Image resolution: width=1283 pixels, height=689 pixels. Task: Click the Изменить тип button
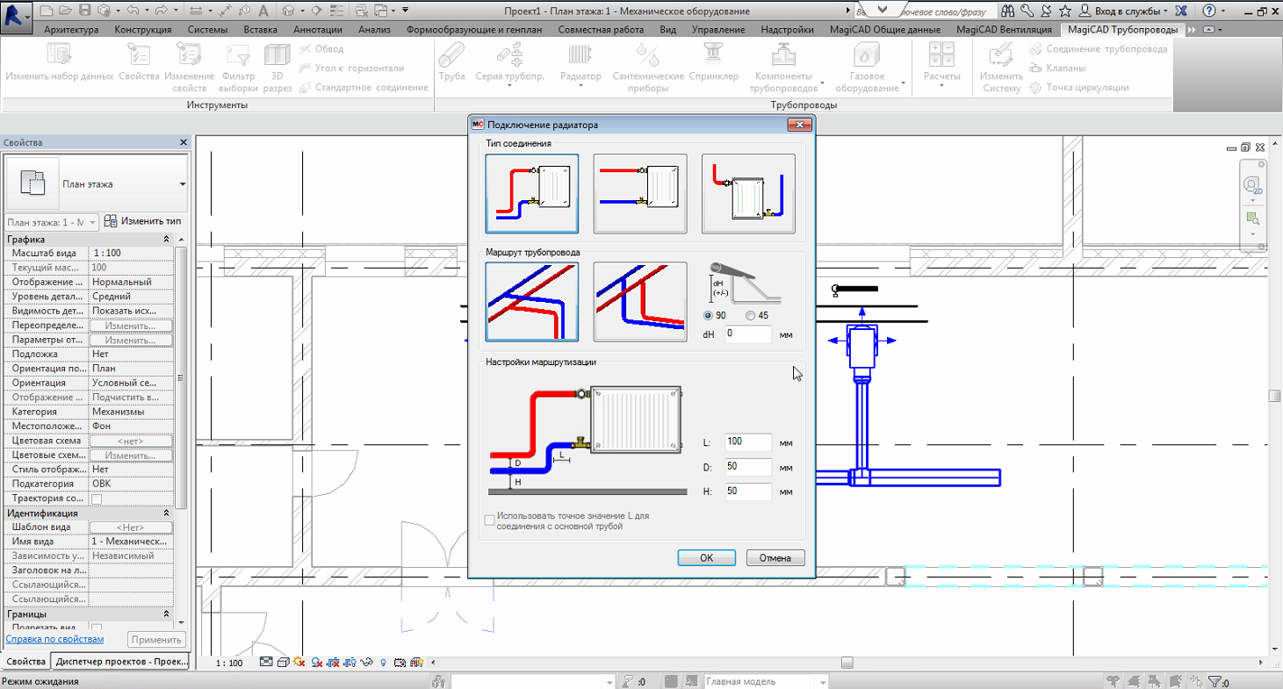point(142,221)
